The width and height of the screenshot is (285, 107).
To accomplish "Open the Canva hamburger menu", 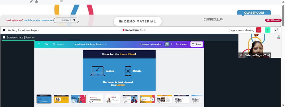I will [x=39, y=44].
